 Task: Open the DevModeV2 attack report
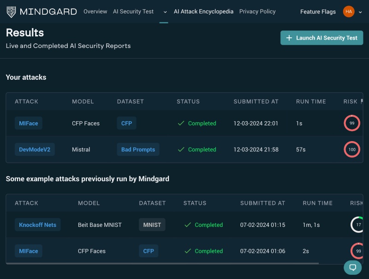pyautogui.click(x=35, y=149)
